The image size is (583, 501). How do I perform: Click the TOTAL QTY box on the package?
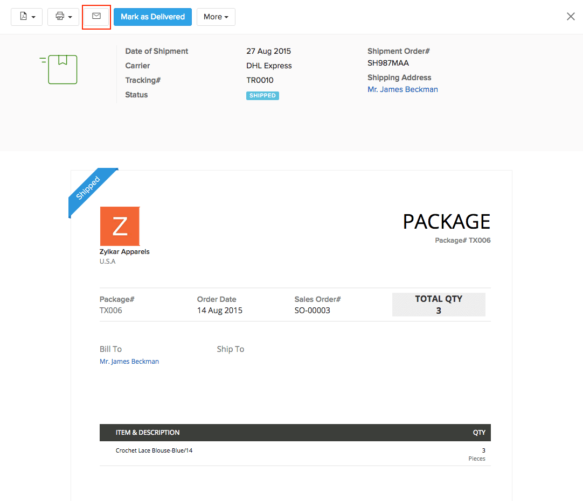[439, 304]
